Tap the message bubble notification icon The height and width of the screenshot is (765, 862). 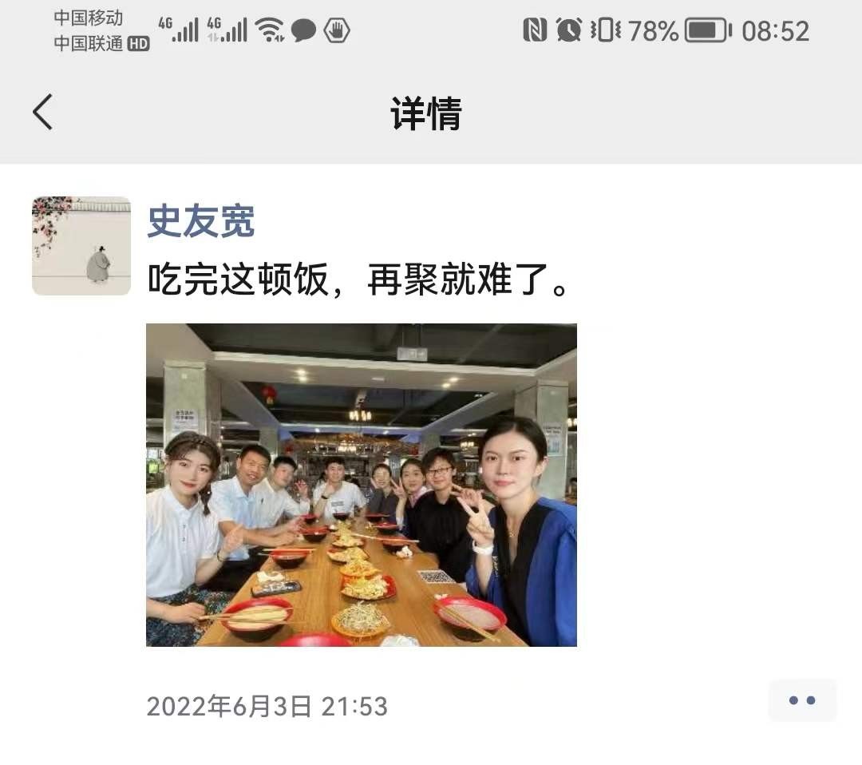pos(303,30)
